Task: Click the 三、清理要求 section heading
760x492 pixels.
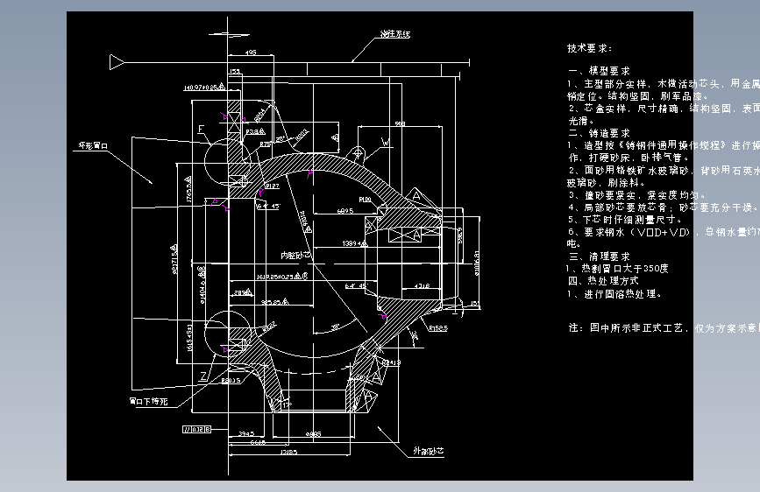Action: [x=599, y=257]
